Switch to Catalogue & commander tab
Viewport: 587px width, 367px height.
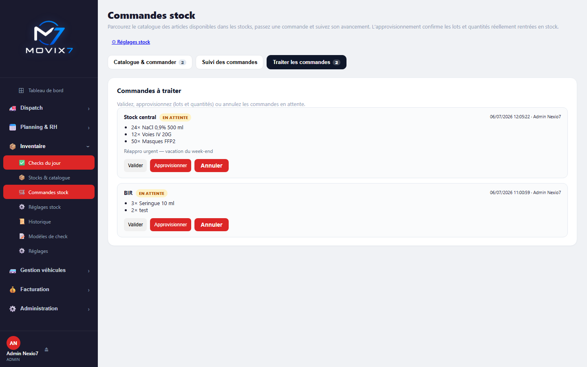point(150,62)
